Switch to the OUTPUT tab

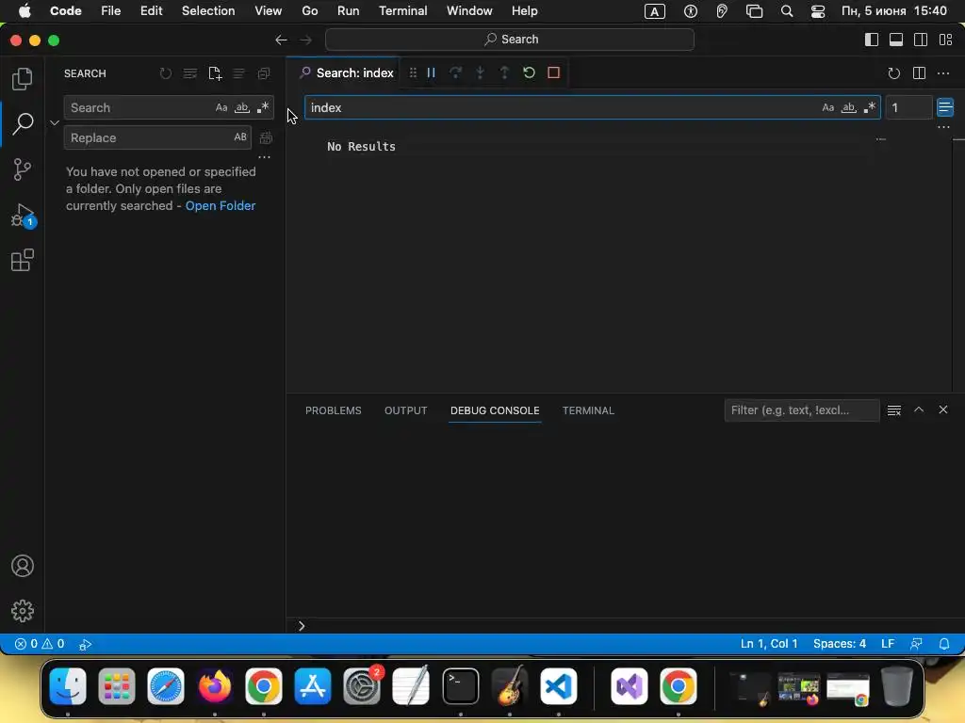coord(405,410)
